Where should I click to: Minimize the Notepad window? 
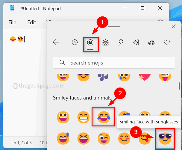tap(125, 8)
